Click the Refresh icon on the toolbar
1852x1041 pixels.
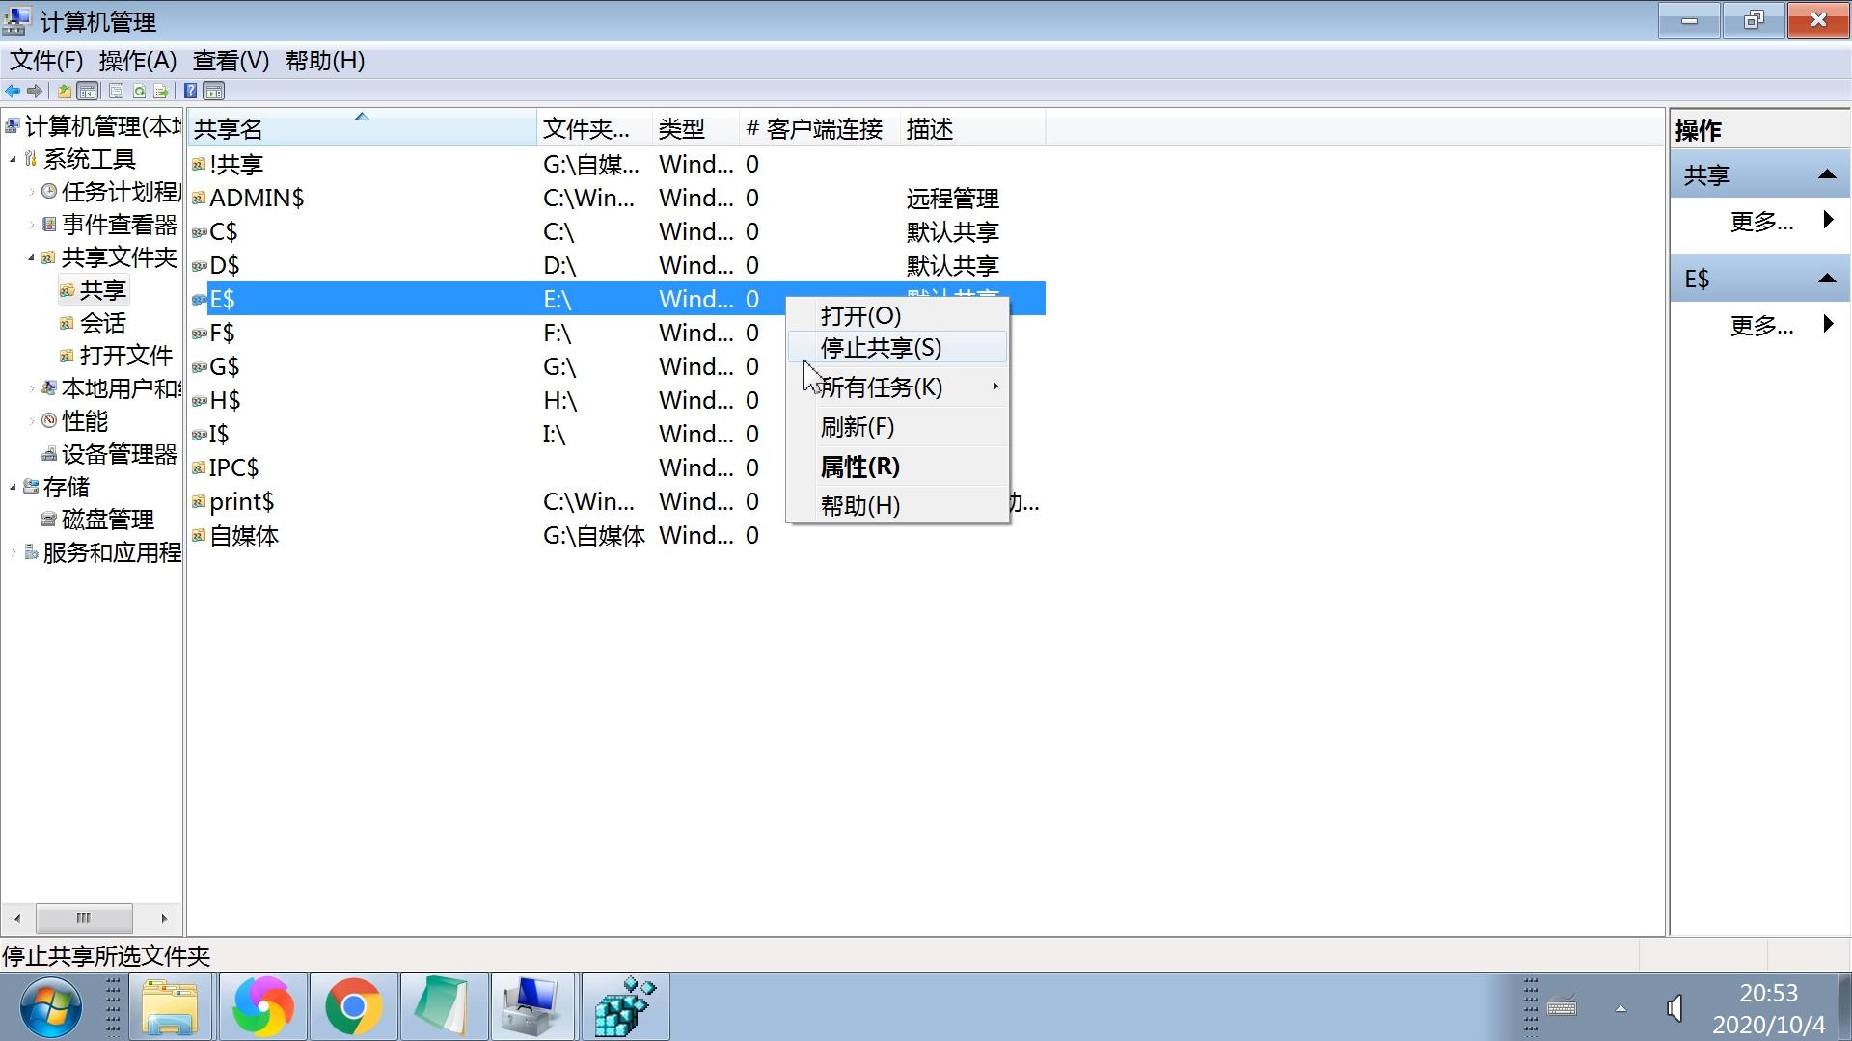(x=138, y=91)
